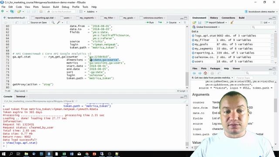The image size is (279, 157).
Task: Click the console prompt input line
Action: coord(94,146)
